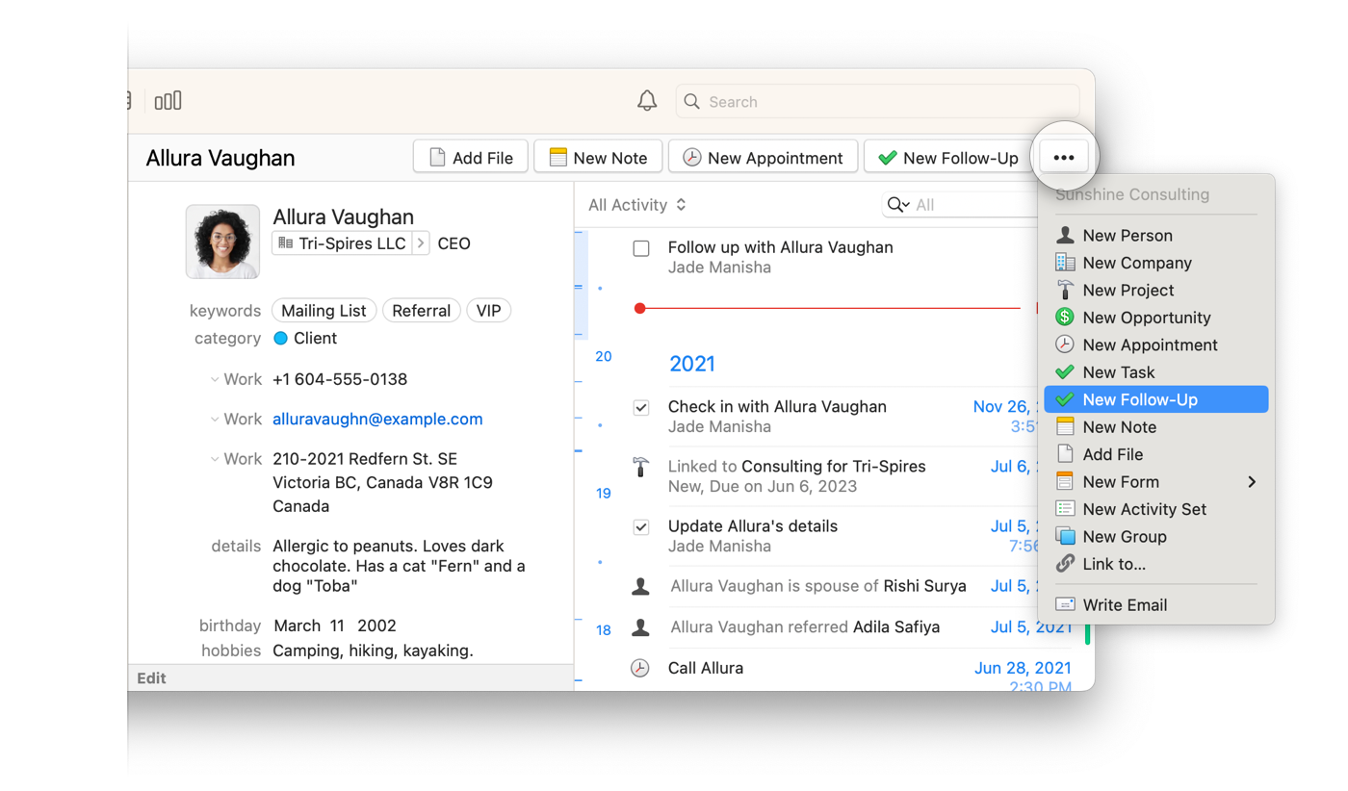Click the clock icon beside Call Allura
This screenshot has height=791, width=1348.
(640, 668)
